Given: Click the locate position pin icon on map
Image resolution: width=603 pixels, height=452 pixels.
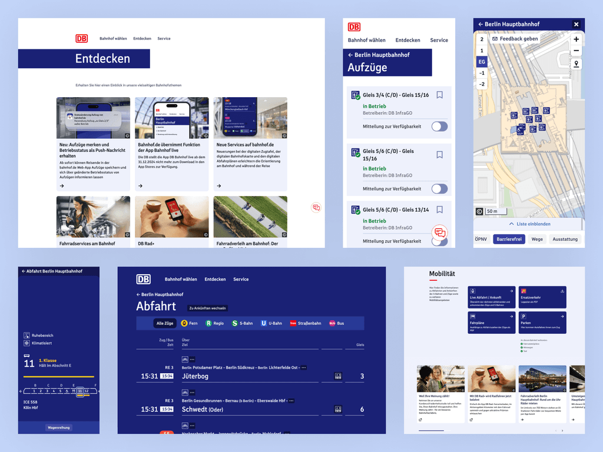Looking at the screenshot, I should 576,64.
